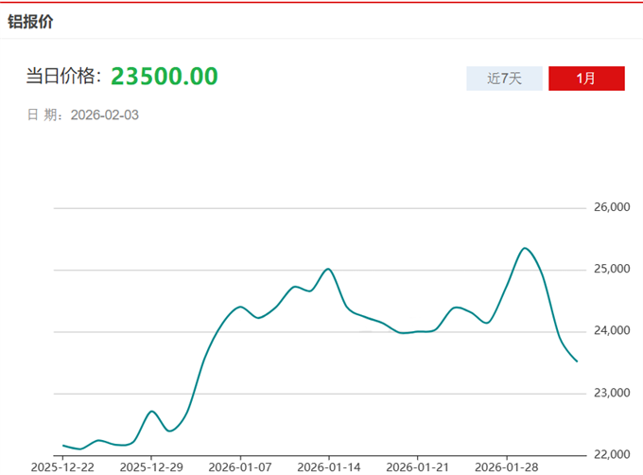Click the 当日价格 label
The width and height of the screenshot is (643, 475).
(63, 78)
